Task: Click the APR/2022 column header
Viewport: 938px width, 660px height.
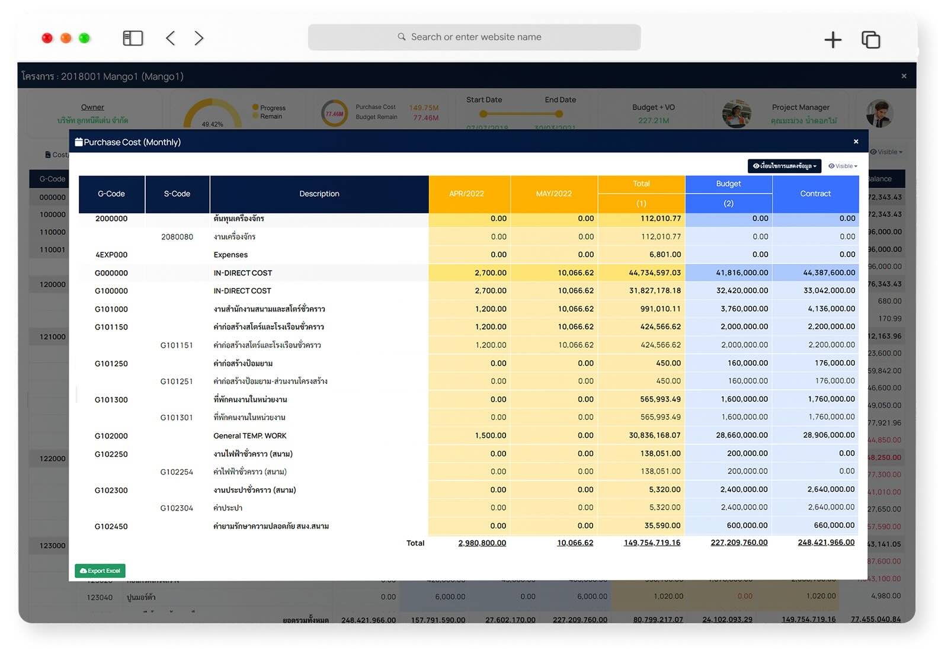Action: pos(466,194)
